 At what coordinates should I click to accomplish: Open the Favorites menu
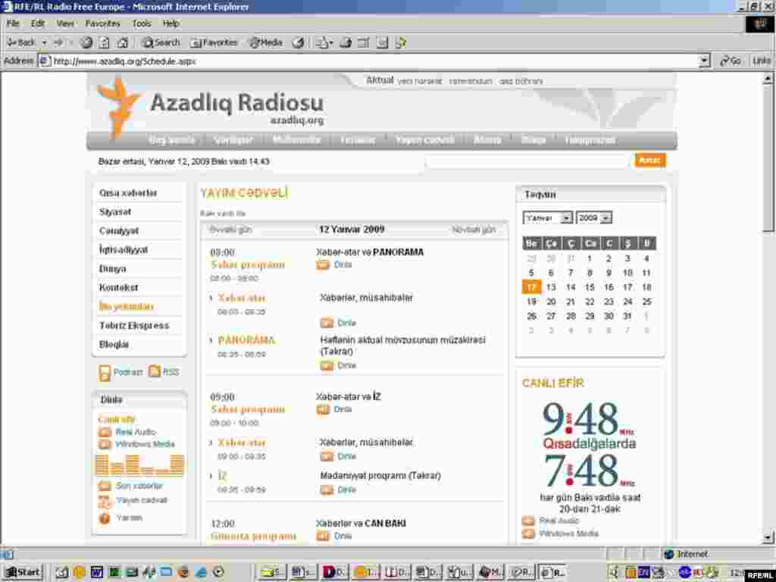pos(102,23)
